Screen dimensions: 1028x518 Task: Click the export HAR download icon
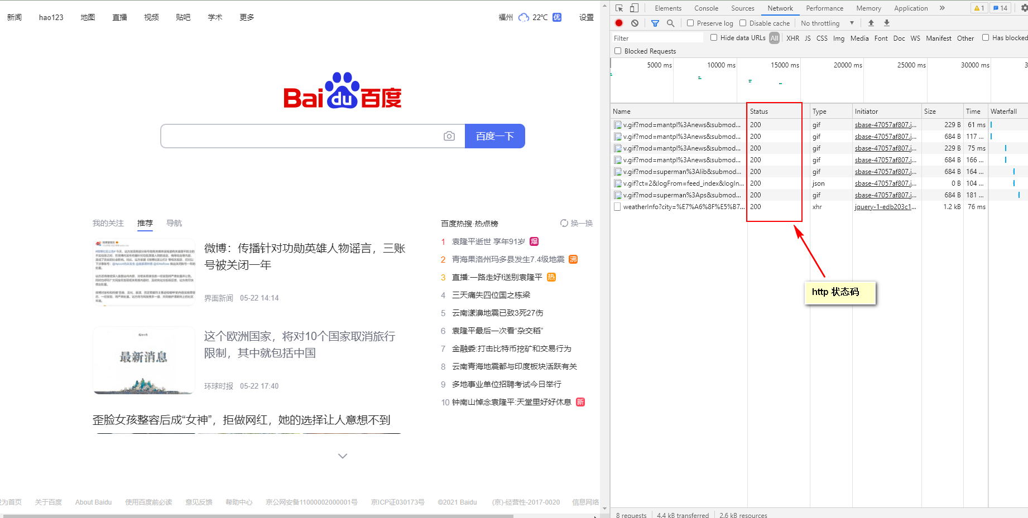pos(887,23)
